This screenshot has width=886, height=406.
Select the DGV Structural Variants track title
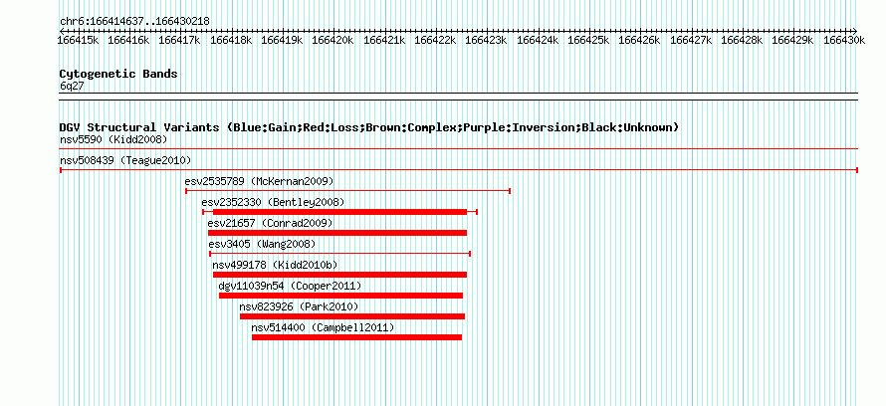[x=369, y=127]
